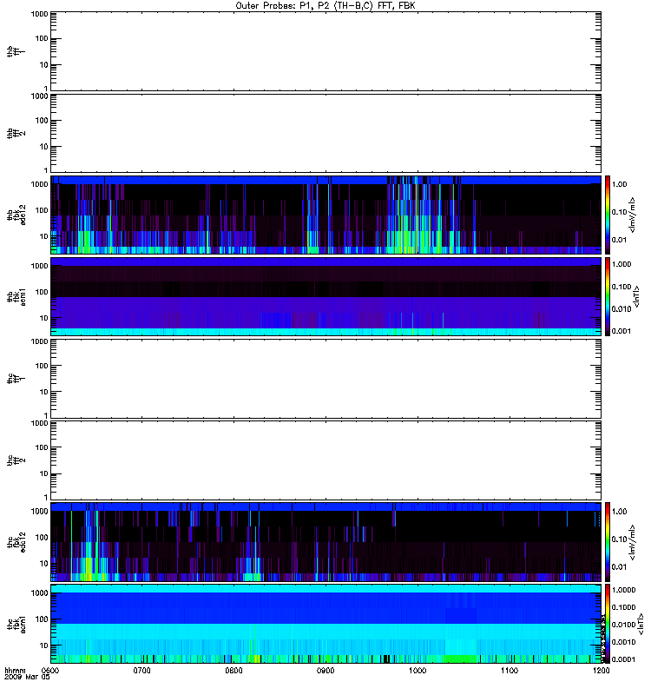
Task: Click the '0.10' tick on thb edc12 color bar
Action: [619, 212]
